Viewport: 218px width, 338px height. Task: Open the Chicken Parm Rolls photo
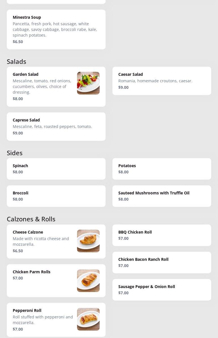tap(88, 281)
